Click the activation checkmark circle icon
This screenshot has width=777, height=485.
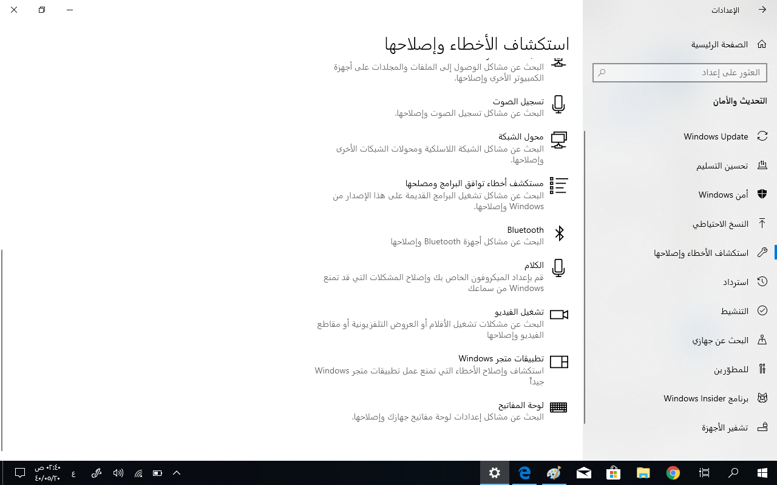click(x=762, y=311)
